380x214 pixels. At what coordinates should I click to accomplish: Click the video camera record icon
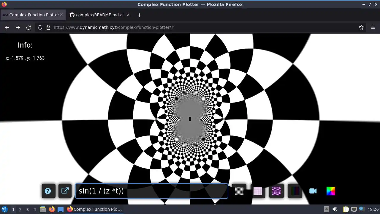[313, 191]
